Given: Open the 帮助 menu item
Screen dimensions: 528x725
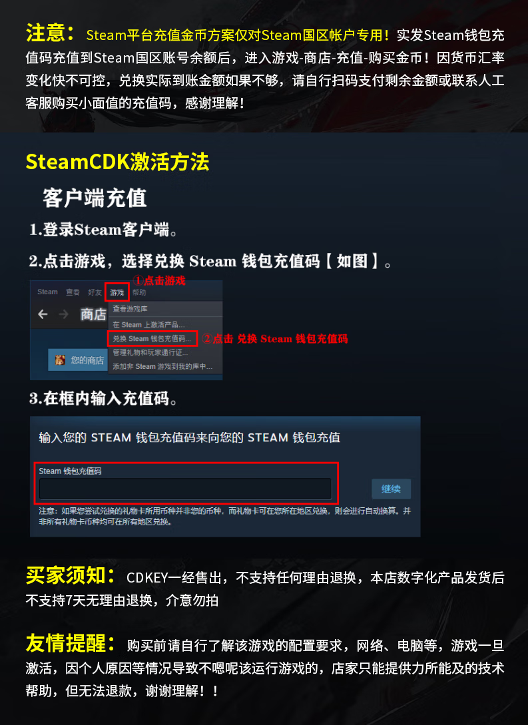Looking at the screenshot, I should [139, 292].
